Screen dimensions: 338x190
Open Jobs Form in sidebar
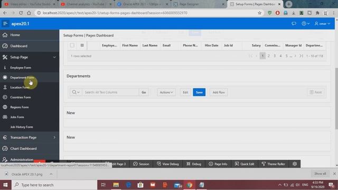pos(30,117)
